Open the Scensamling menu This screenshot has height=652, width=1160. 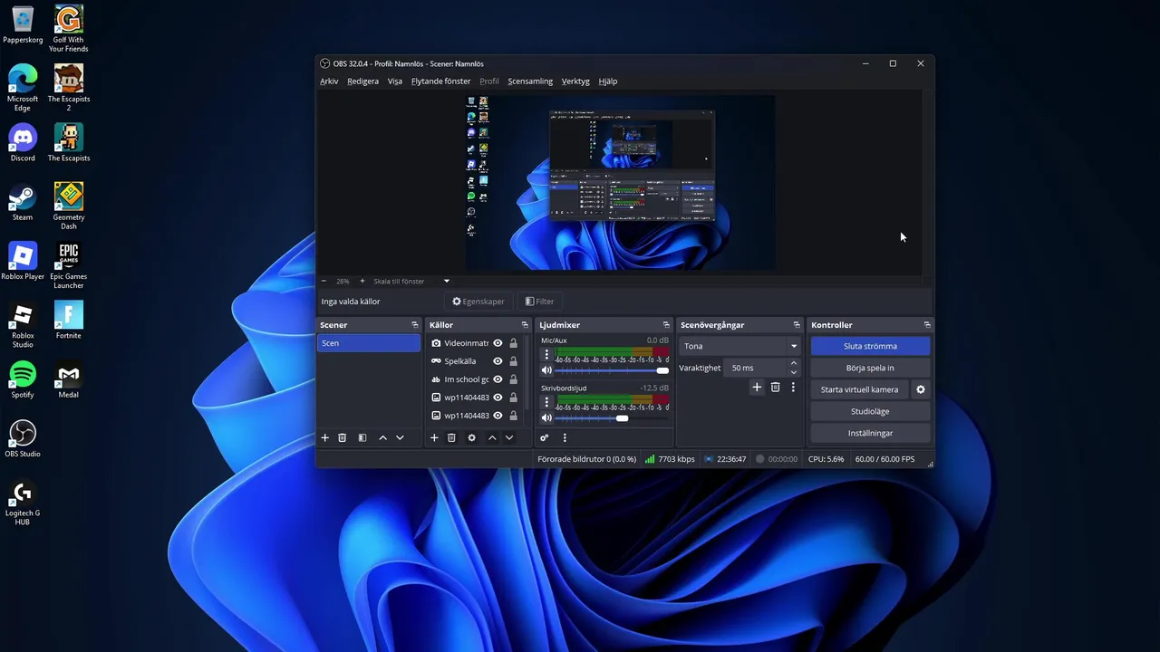pyautogui.click(x=530, y=81)
